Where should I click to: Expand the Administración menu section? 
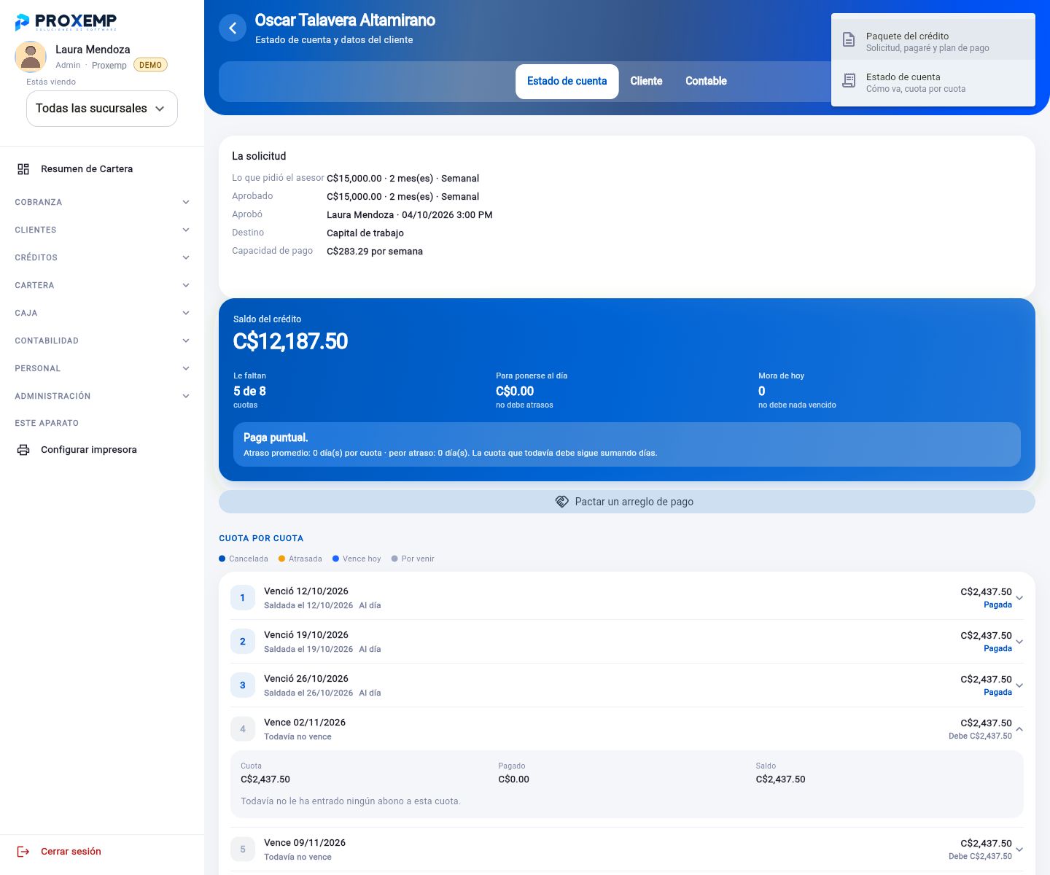pos(102,396)
